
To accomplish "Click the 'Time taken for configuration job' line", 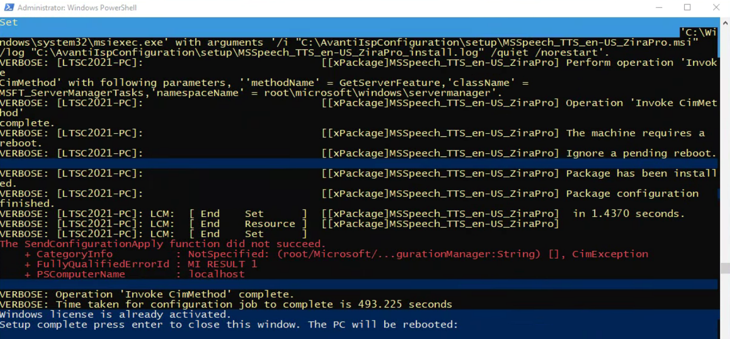I will coord(226,304).
